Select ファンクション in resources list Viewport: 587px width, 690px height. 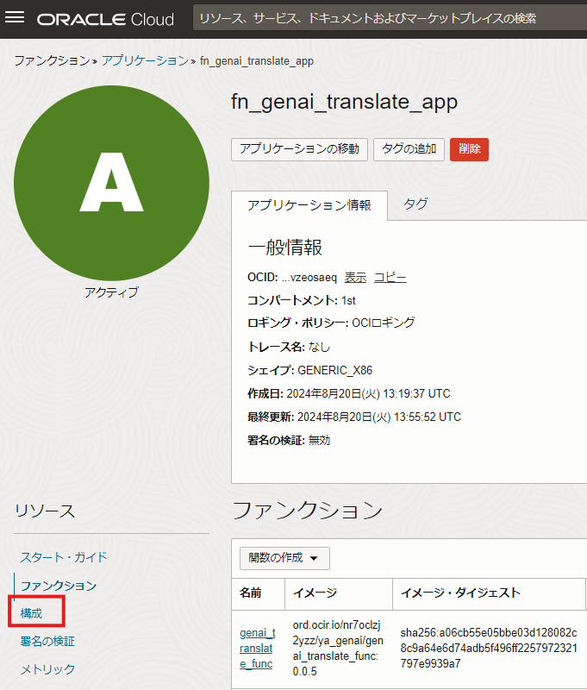point(59,586)
